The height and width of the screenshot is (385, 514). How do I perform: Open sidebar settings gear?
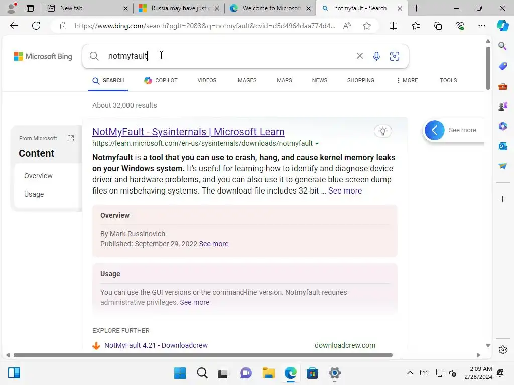[x=503, y=350]
